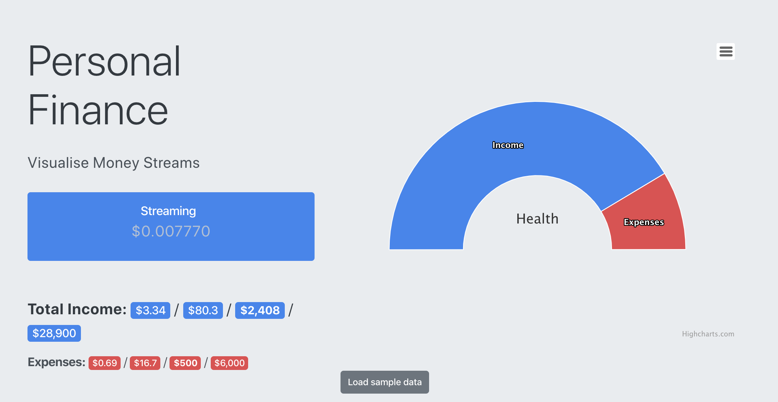This screenshot has width=778, height=402.
Task: Click the Visualise Money Streams subtitle
Action: tap(113, 163)
